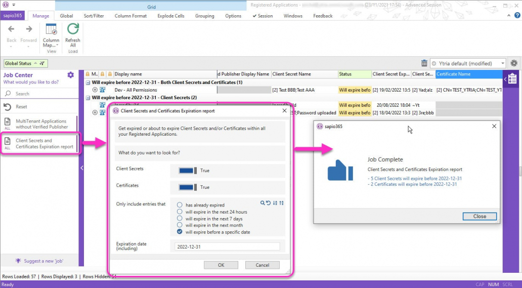Expand the right side panel chevron
522x288 pixels.
(505, 79)
